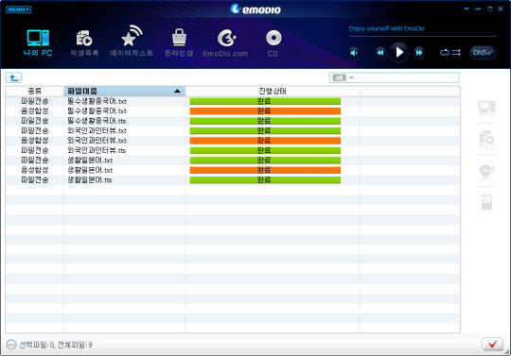Click green 완료 bar for 생활일본어.tts
This screenshot has height=356, width=511.
tap(265, 179)
